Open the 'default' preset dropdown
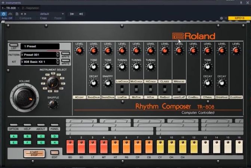 pyautogui.click(x=52, y=14)
